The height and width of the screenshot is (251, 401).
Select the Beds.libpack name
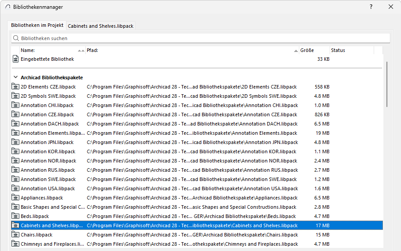[x=35, y=216]
